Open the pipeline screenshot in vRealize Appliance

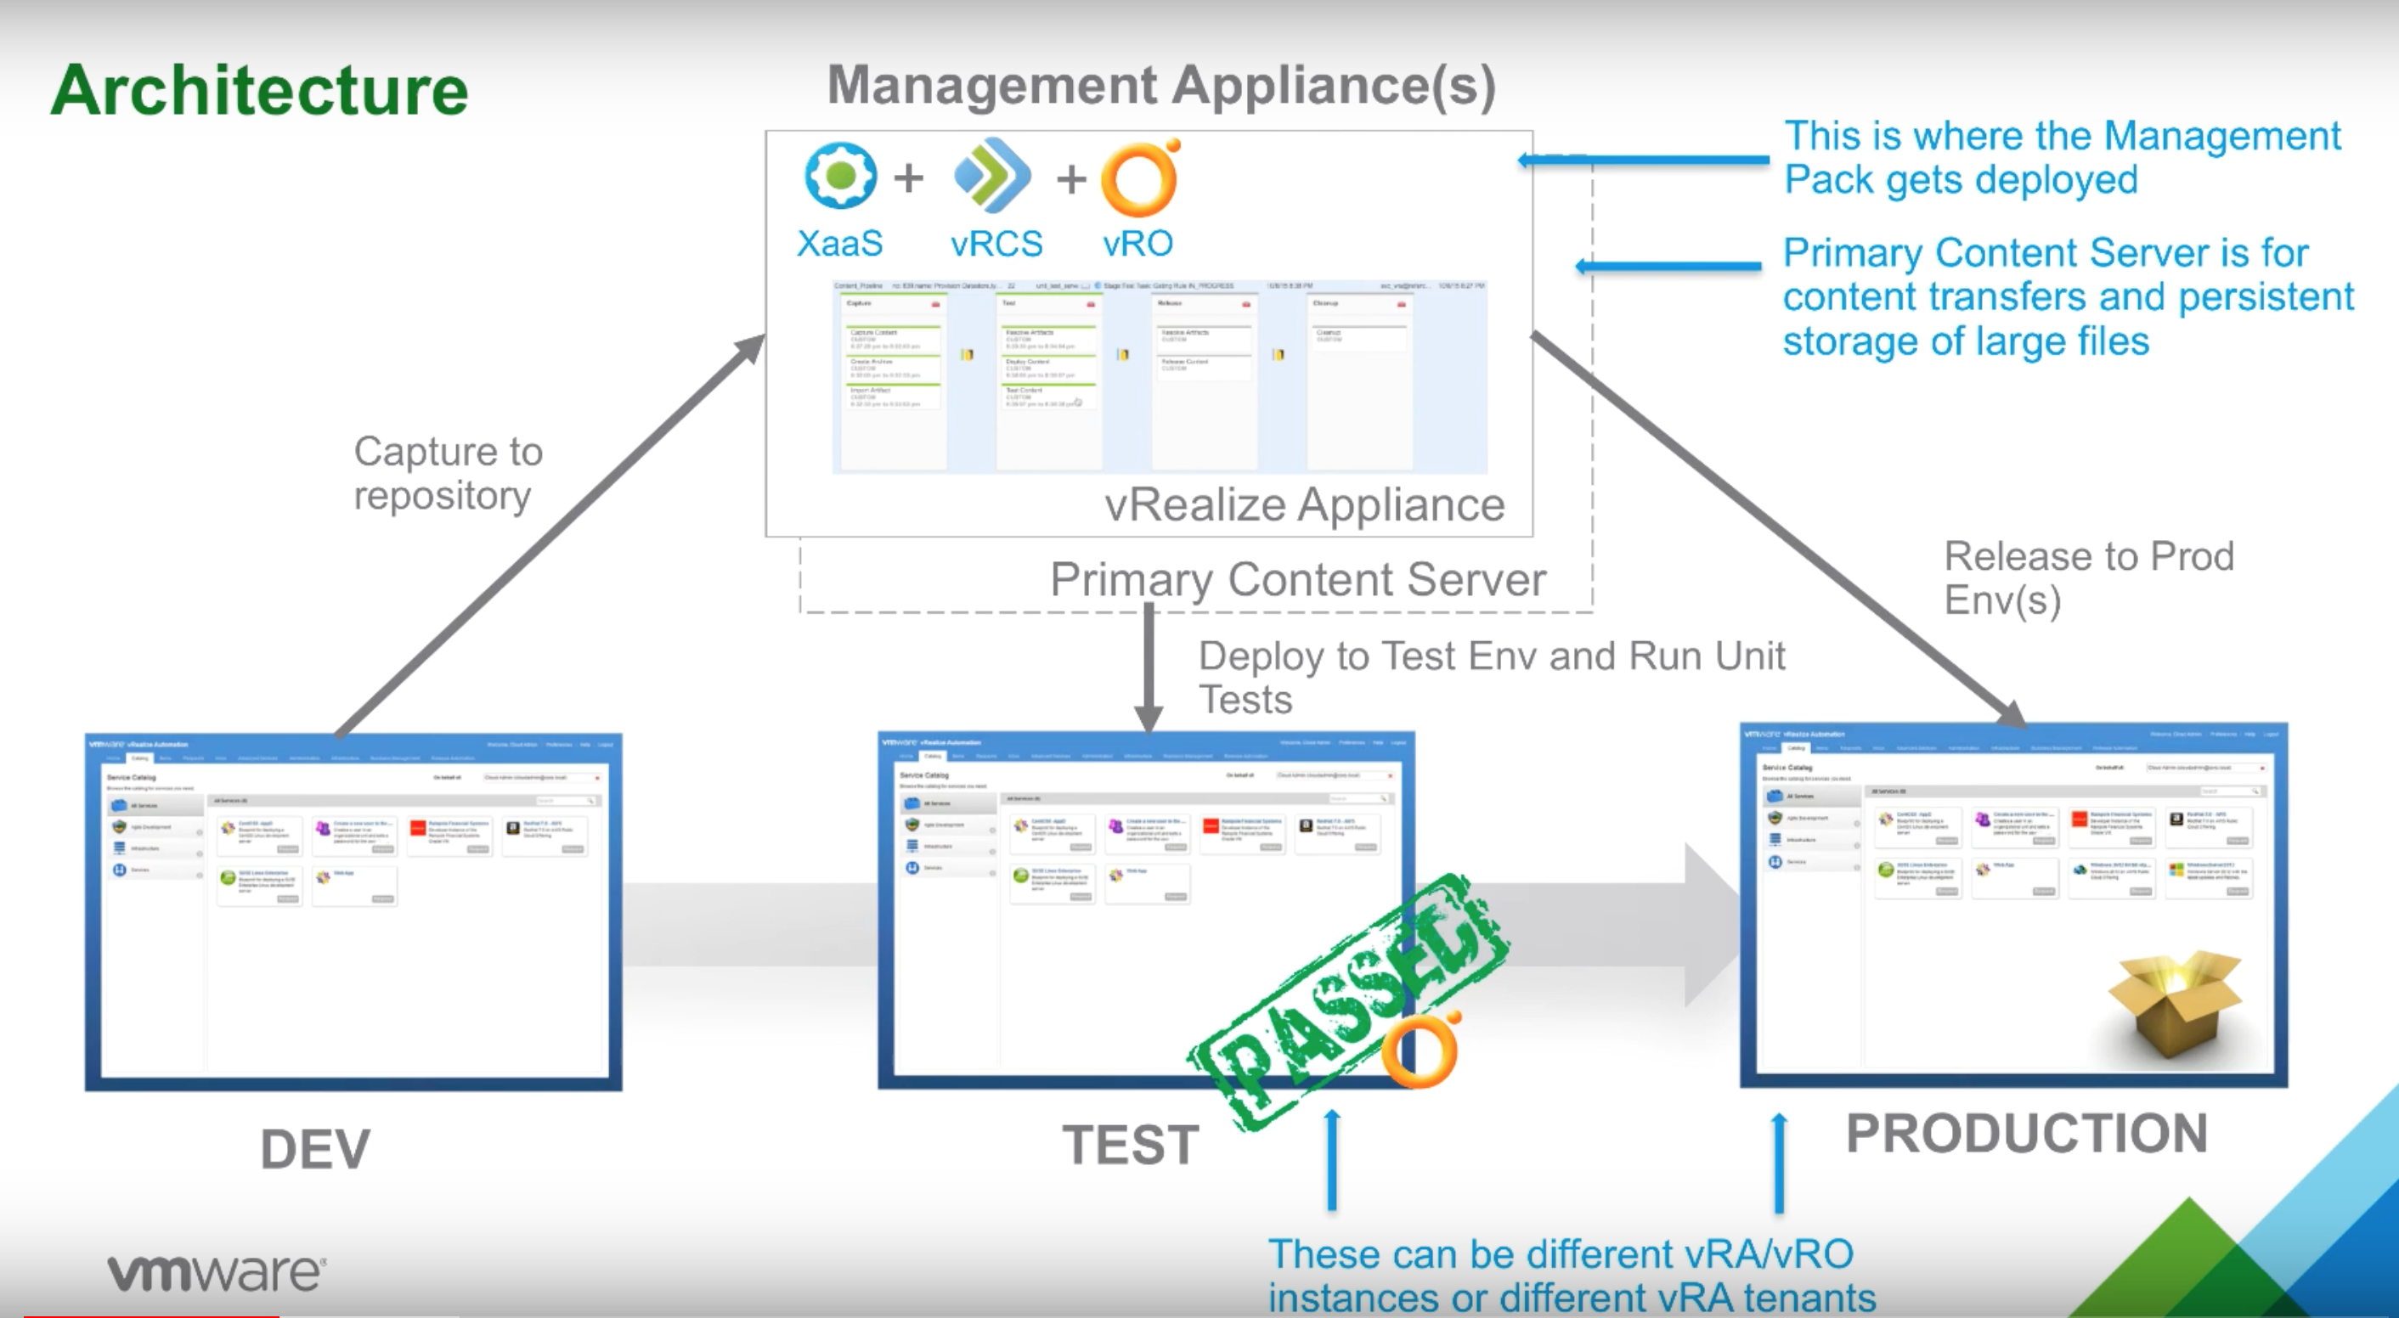[x=1160, y=377]
